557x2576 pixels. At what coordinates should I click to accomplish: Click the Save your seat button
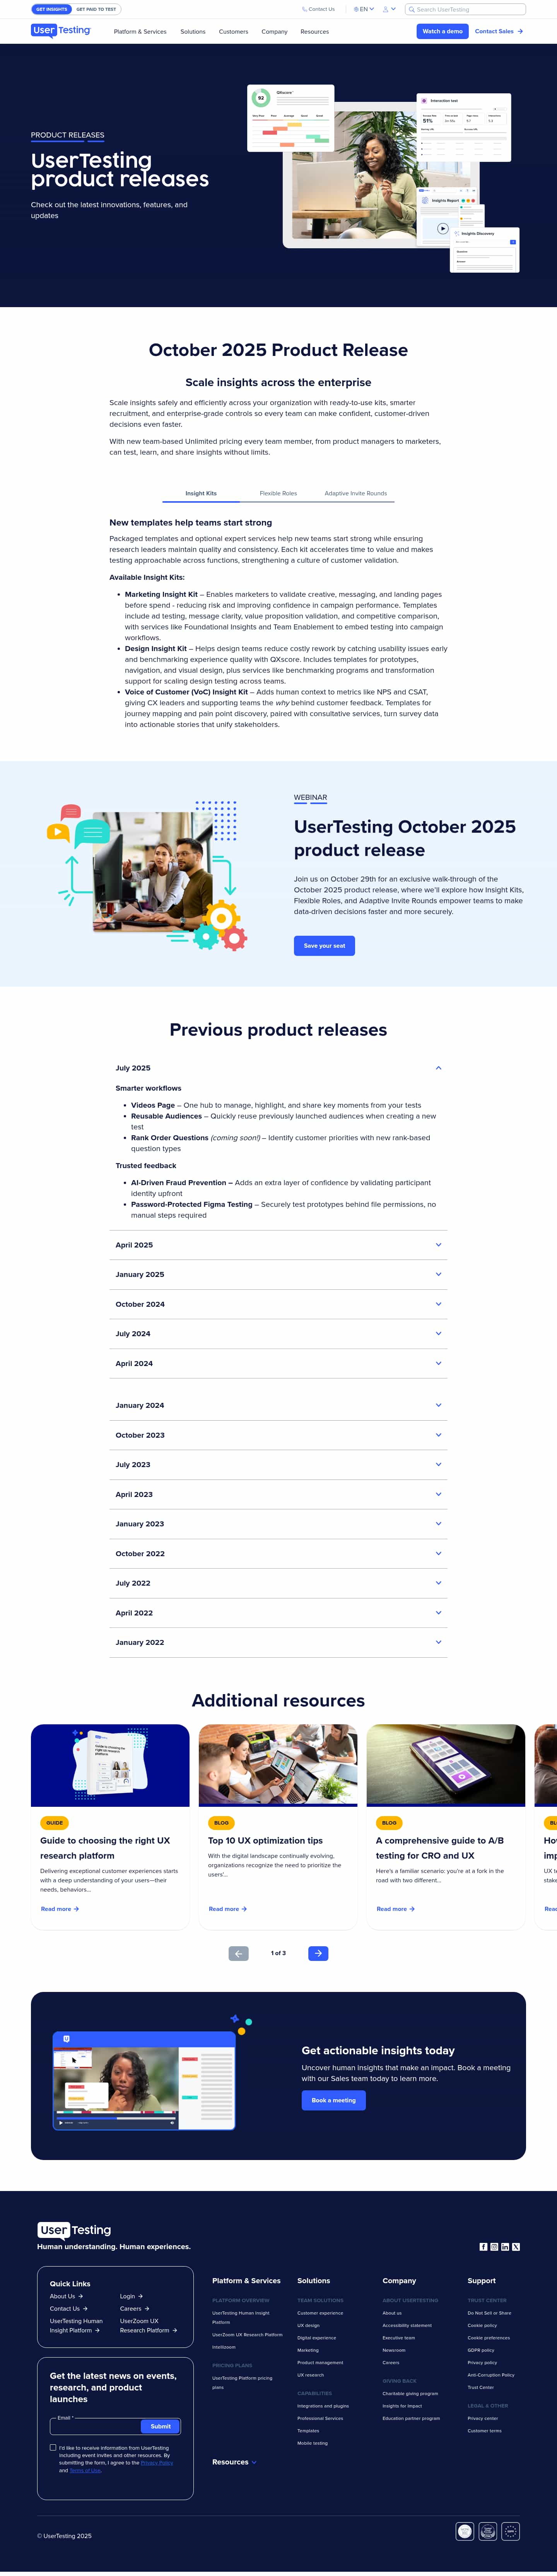tap(325, 945)
